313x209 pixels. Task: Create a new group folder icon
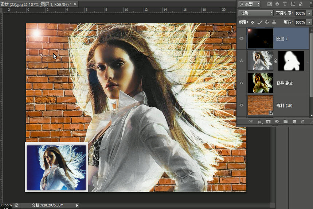(286, 121)
